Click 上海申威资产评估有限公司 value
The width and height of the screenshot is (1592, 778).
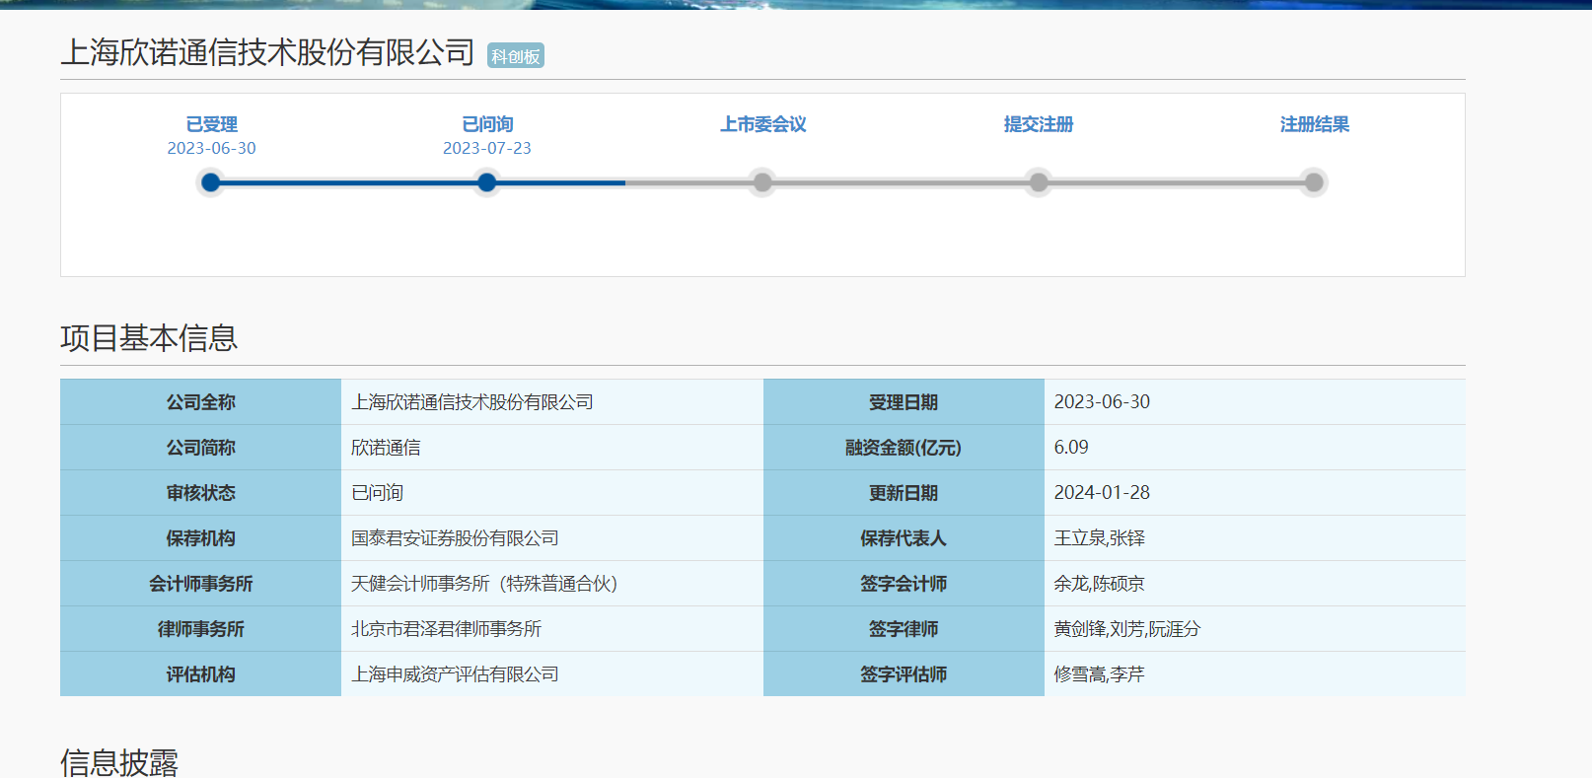click(455, 674)
